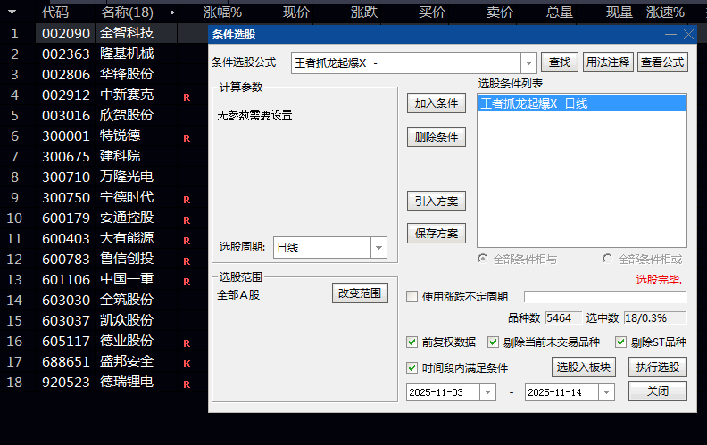Click stock code 601106

[x=66, y=280]
